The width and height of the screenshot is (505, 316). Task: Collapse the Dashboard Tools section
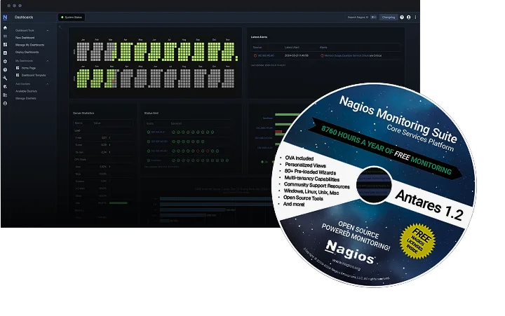(48, 31)
